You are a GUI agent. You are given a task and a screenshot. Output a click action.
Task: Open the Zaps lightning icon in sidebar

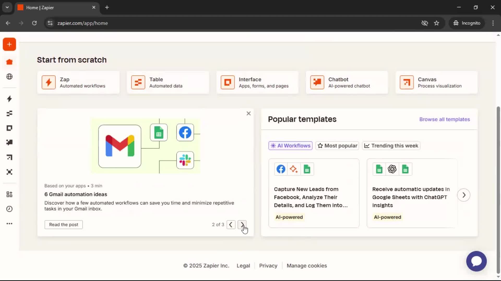pos(9,99)
